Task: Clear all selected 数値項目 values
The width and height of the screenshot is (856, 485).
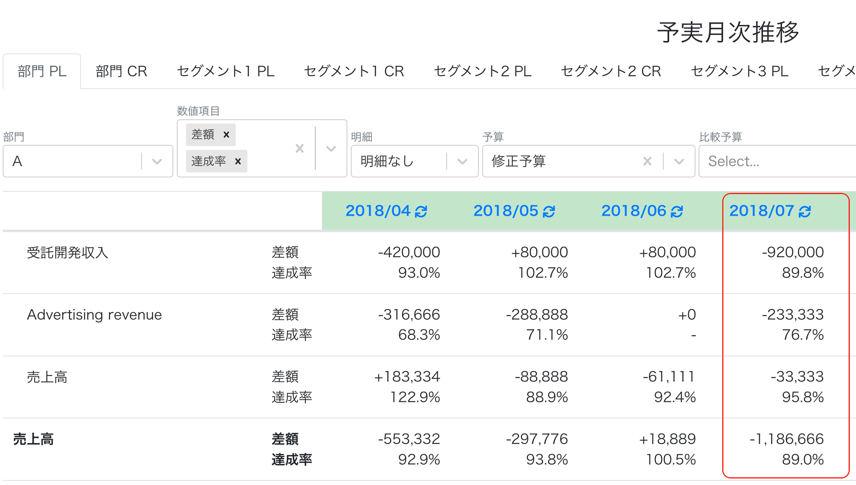Action: tap(299, 148)
